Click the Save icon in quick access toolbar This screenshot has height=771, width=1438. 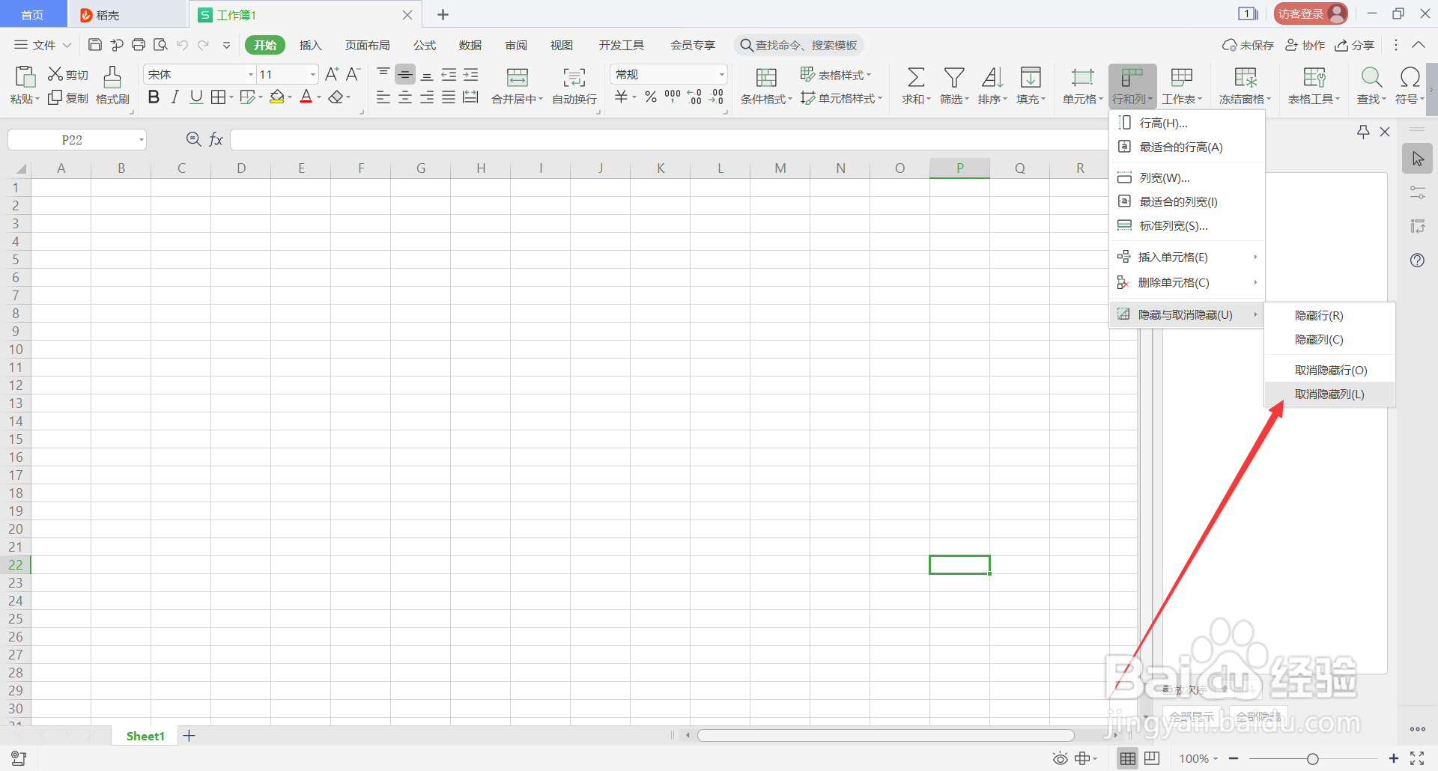[x=95, y=45]
